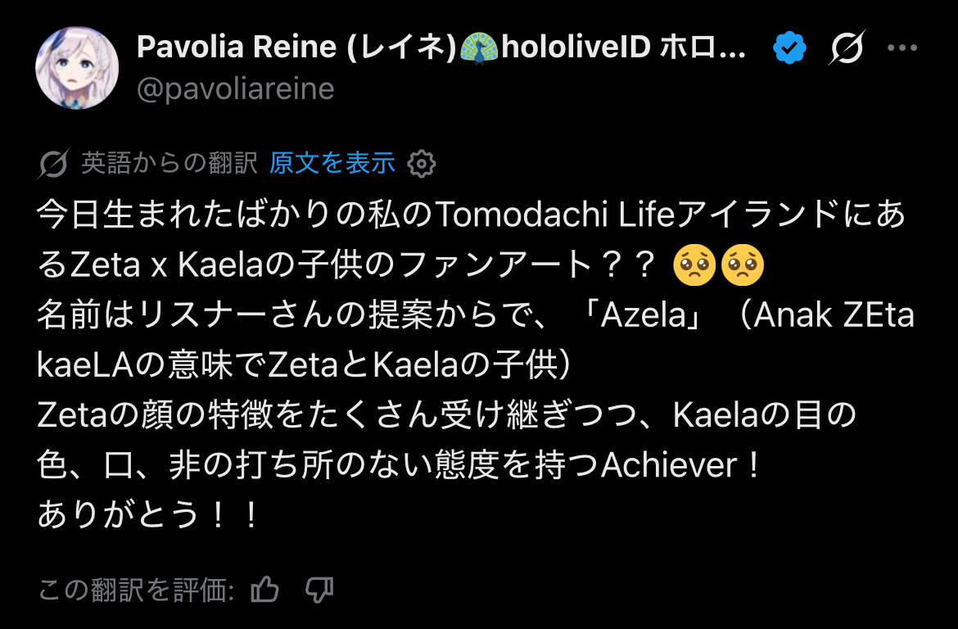Show original text via 原文を表示
The height and width of the screenshot is (629, 958).
(x=332, y=163)
